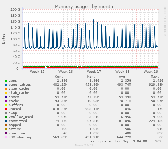Click the '20 G' y-axis tick label
This screenshot has height=149, width=168.
(16, 63)
